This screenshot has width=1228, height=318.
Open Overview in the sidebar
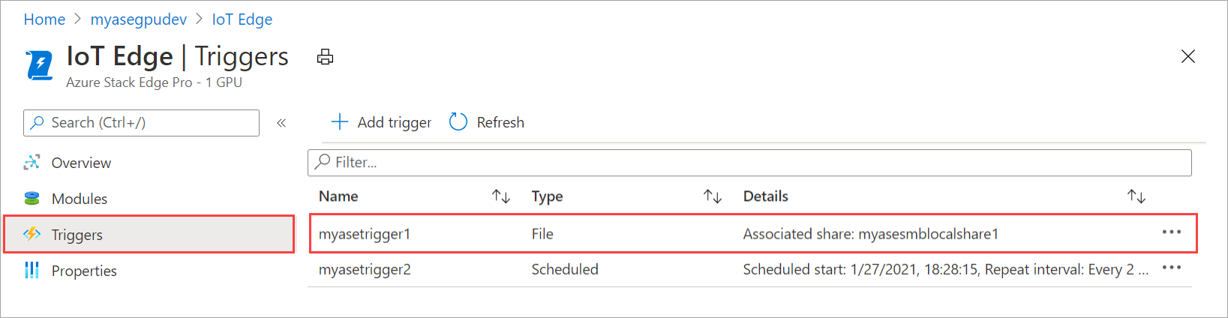[81, 163]
